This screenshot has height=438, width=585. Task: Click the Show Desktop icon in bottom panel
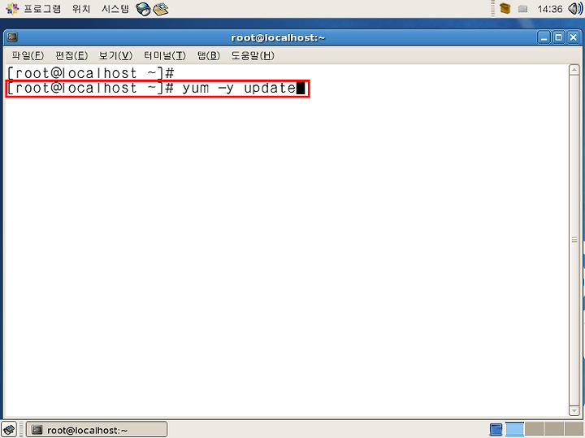pyautogui.click(x=9, y=430)
